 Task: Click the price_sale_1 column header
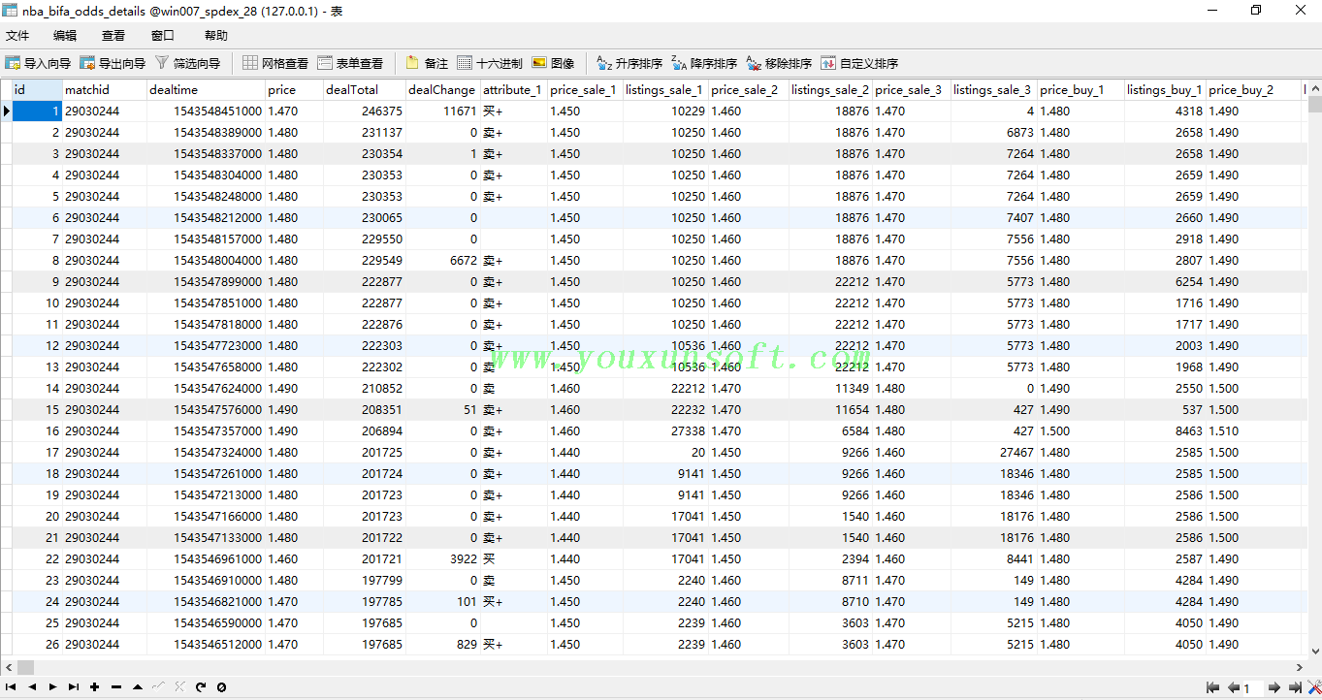tap(585, 89)
